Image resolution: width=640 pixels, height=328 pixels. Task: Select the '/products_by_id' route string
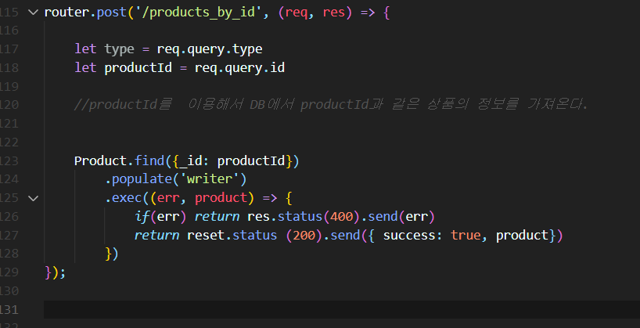(198, 13)
